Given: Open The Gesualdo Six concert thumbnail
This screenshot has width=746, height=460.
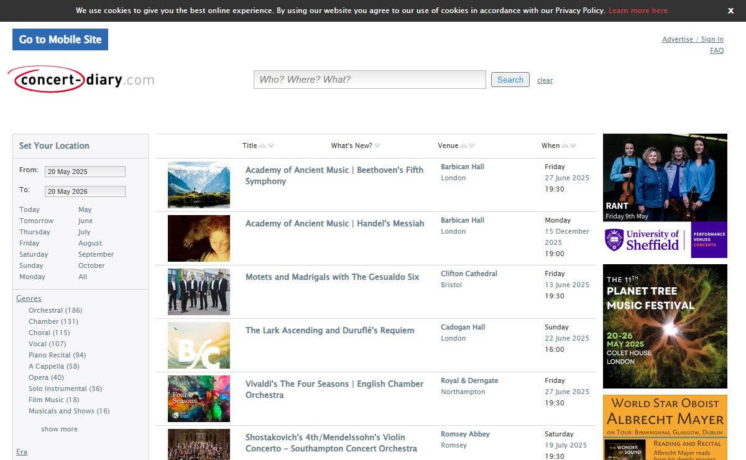Looking at the screenshot, I should click(199, 292).
